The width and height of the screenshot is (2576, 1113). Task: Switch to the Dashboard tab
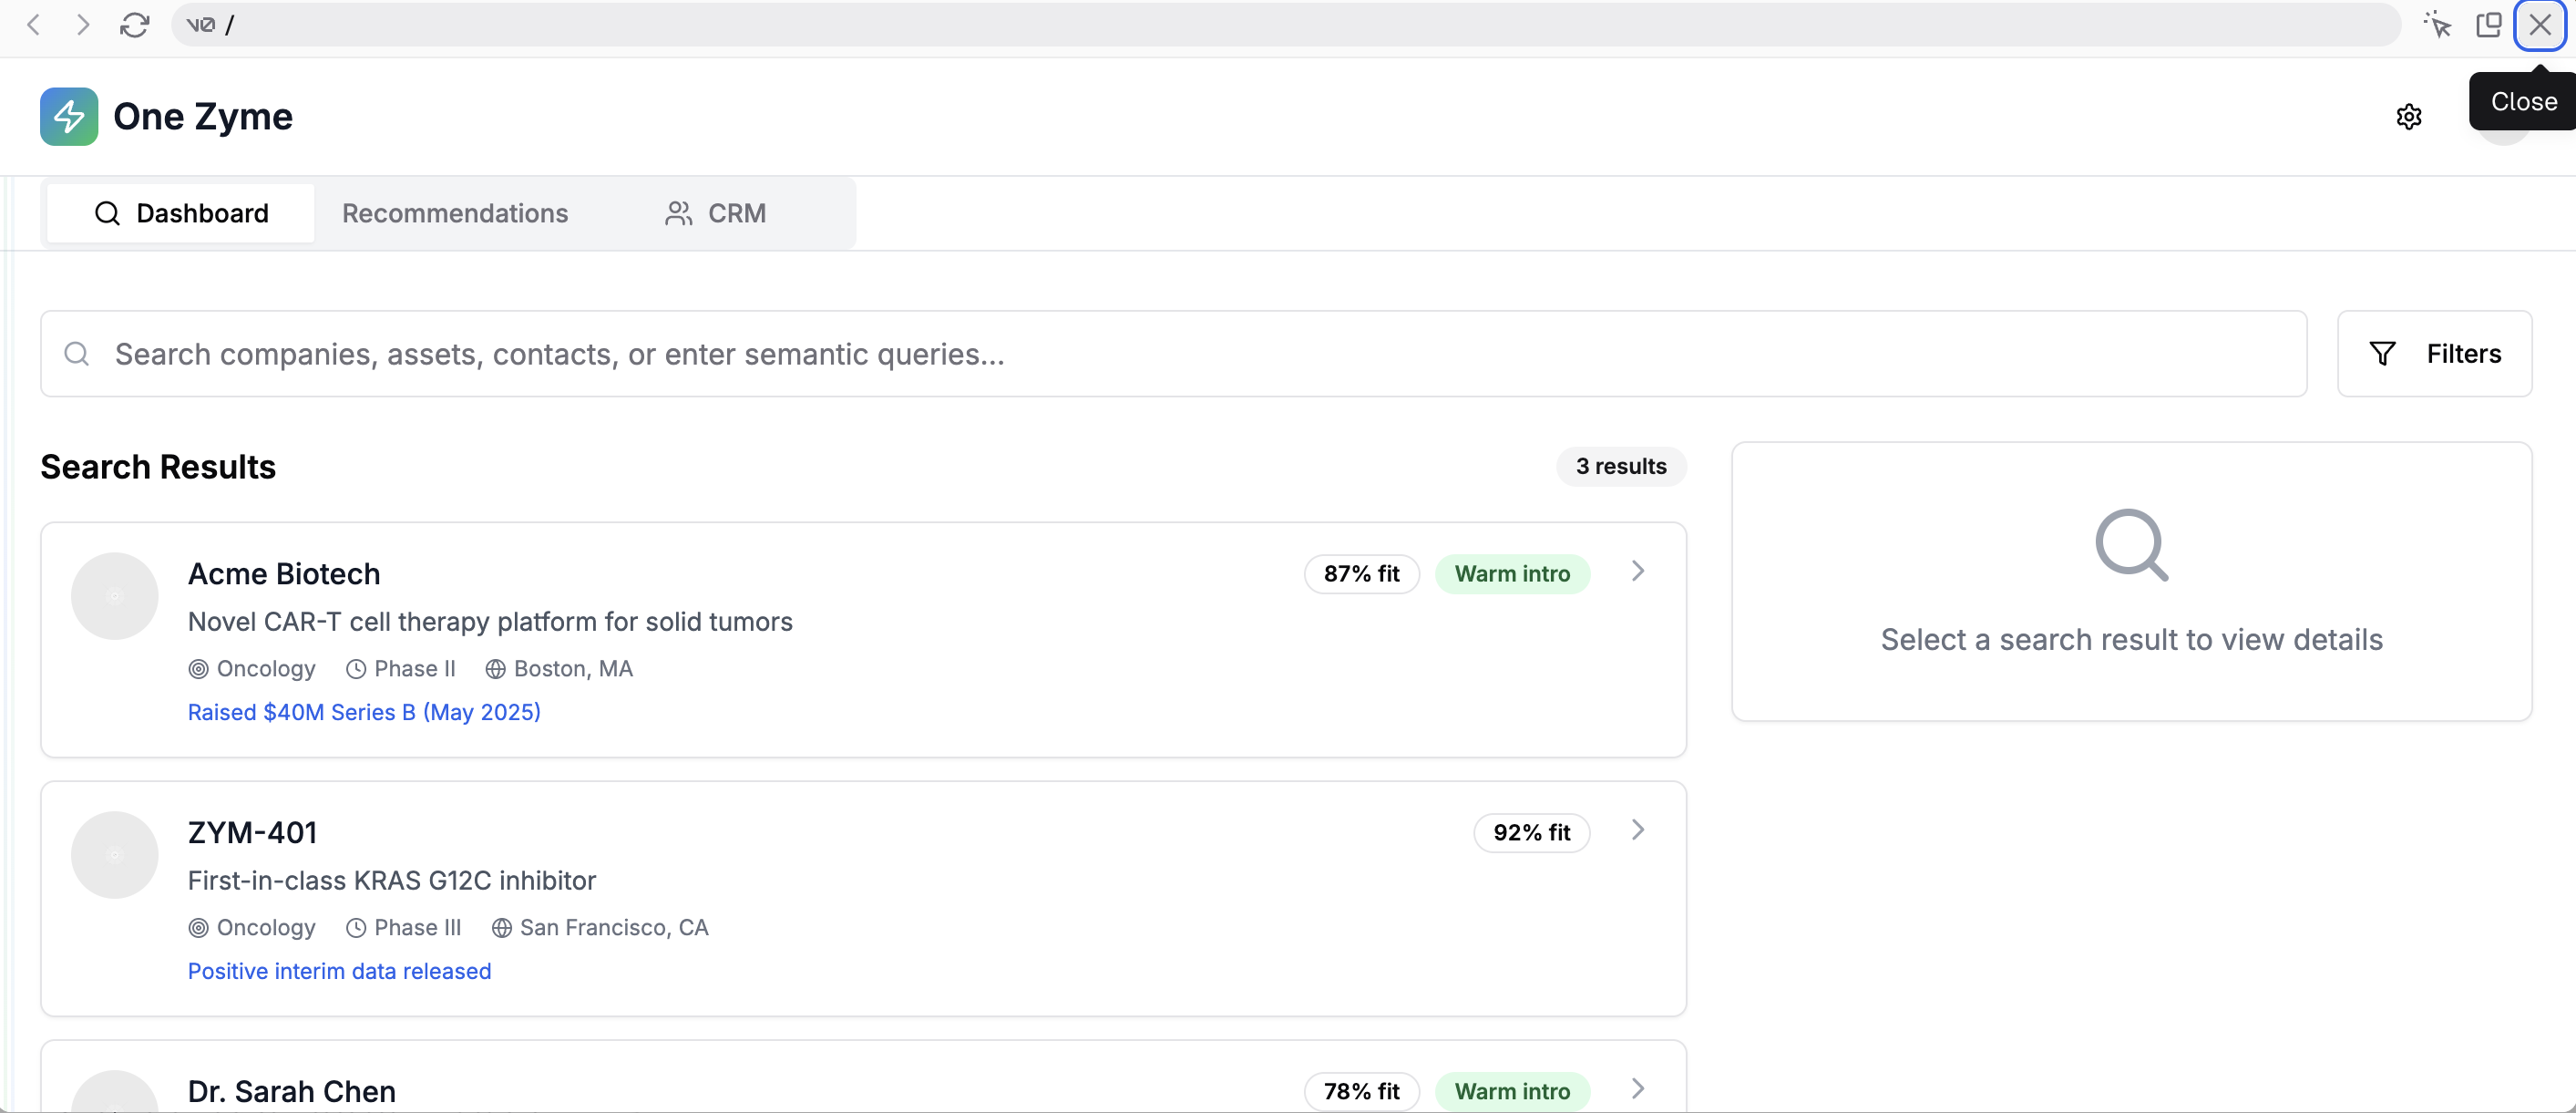181,213
